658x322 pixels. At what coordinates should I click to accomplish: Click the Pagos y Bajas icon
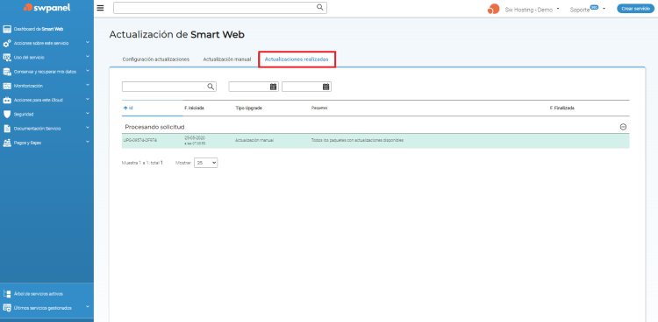(7, 143)
